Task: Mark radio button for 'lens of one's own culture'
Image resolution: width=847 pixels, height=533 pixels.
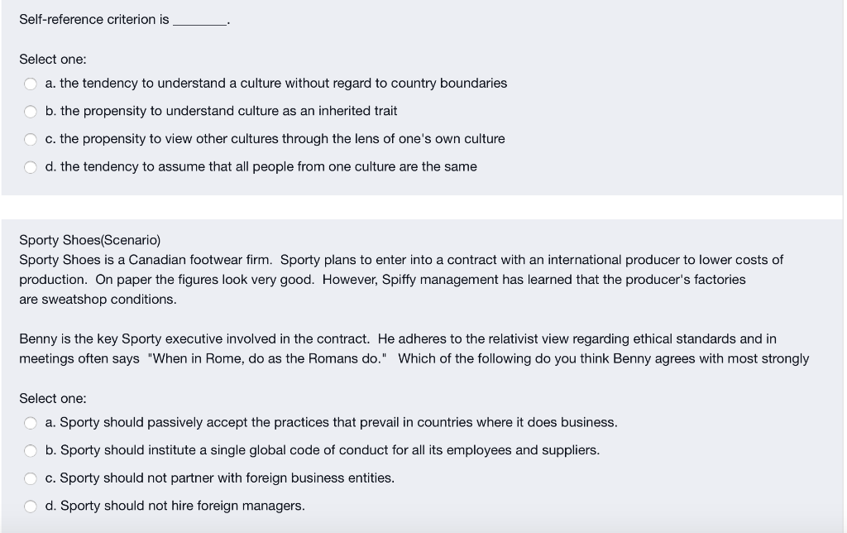Action: (x=31, y=140)
